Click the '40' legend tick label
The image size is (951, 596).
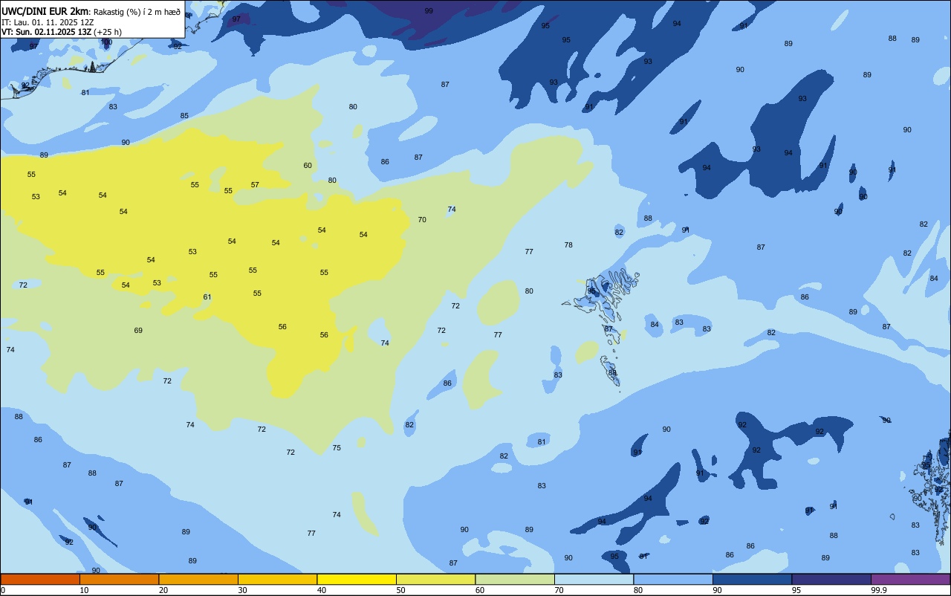tap(321, 590)
